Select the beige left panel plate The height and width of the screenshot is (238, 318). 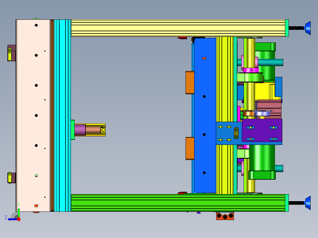click(33, 115)
